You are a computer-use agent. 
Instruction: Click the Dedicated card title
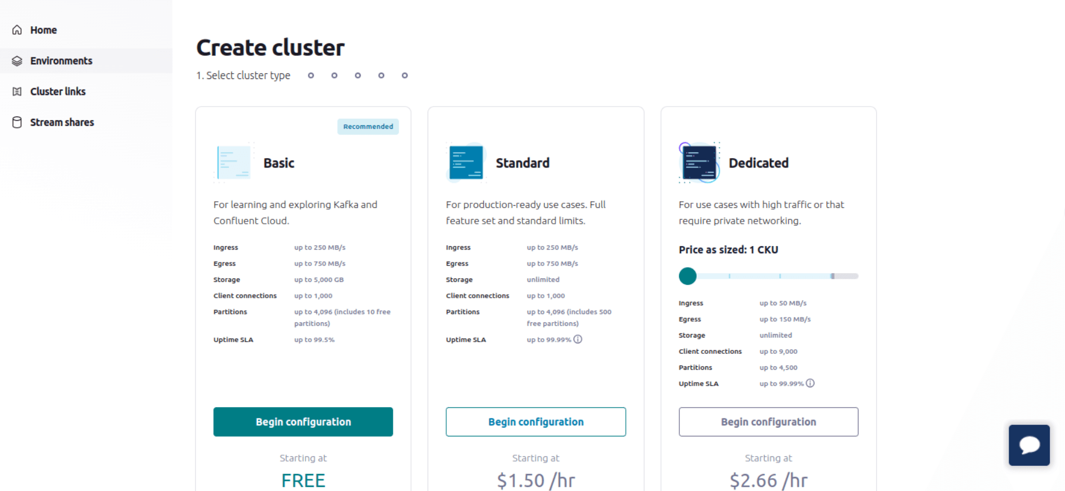click(x=758, y=163)
